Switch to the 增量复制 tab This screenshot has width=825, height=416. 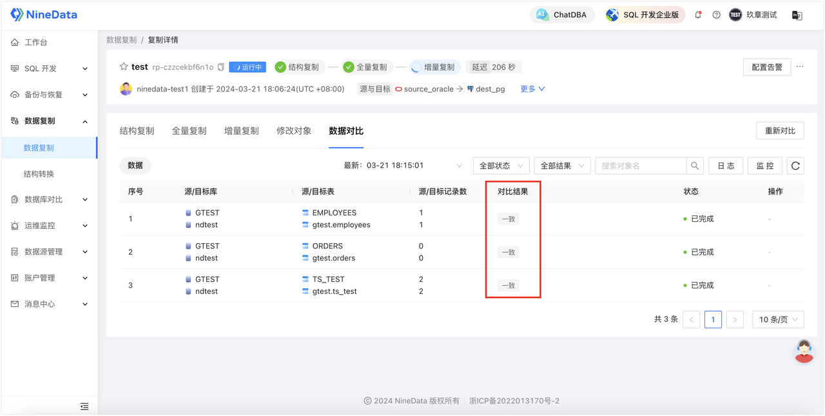click(x=241, y=130)
